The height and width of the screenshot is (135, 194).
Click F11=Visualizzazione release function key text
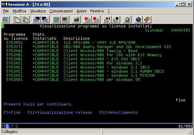(60, 112)
